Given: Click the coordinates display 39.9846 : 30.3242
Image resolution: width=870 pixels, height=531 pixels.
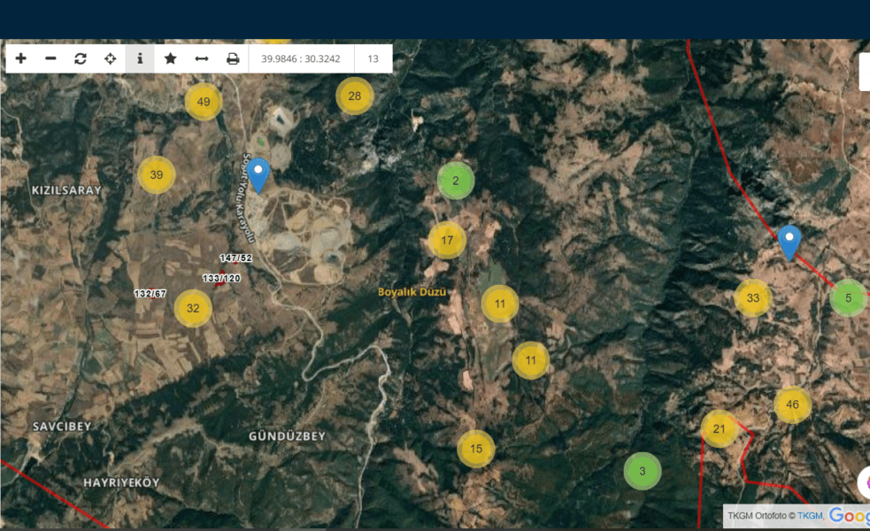Looking at the screenshot, I should pyautogui.click(x=302, y=59).
